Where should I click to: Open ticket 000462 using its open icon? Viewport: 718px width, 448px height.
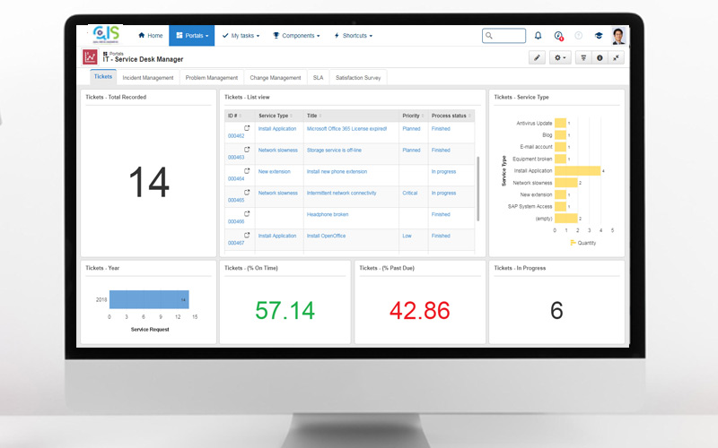[247, 128]
